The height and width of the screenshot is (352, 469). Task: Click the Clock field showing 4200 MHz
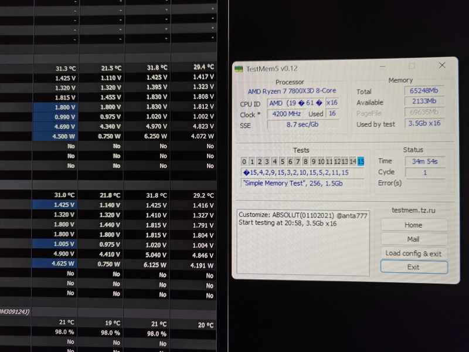point(286,114)
